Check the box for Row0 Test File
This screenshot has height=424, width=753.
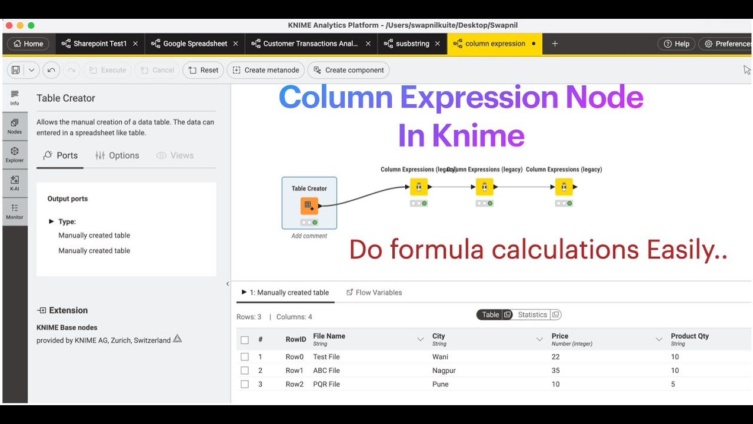tap(245, 357)
